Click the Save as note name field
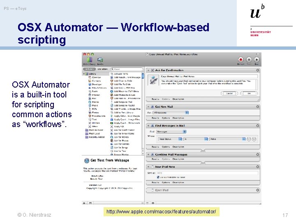 [207, 173]
